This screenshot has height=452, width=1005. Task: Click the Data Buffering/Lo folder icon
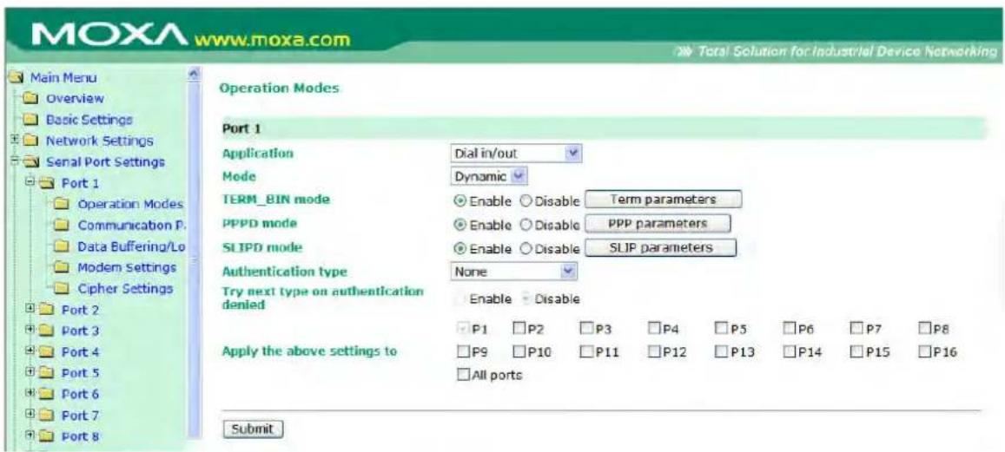[62, 246]
